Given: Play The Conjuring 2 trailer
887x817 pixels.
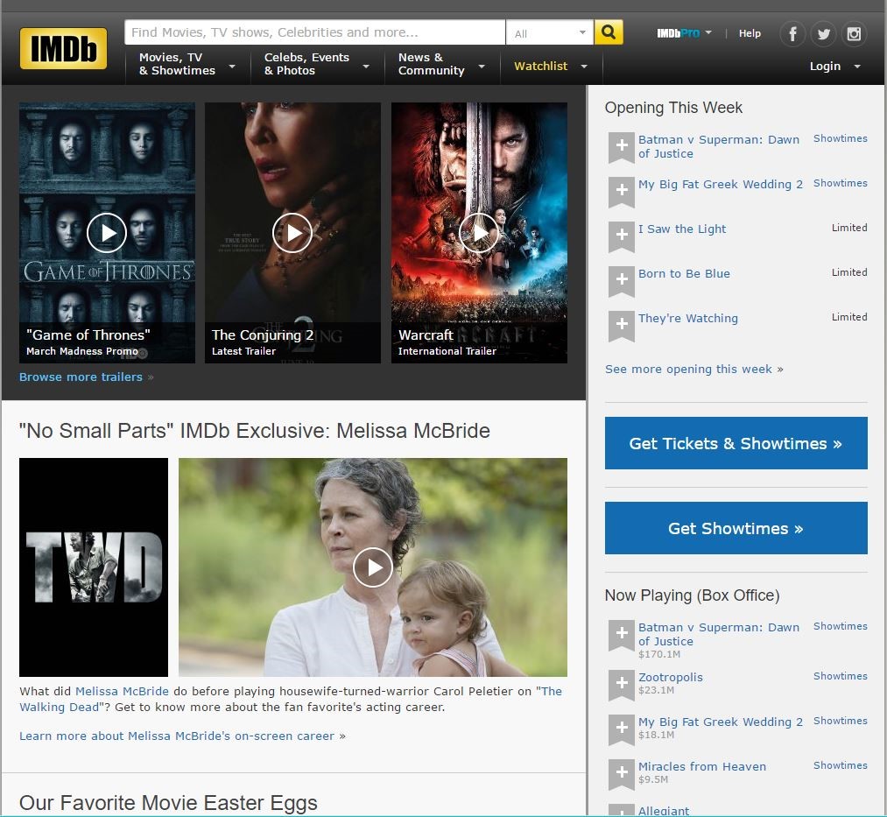Looking at the screenshot, I should coord(292,233).
